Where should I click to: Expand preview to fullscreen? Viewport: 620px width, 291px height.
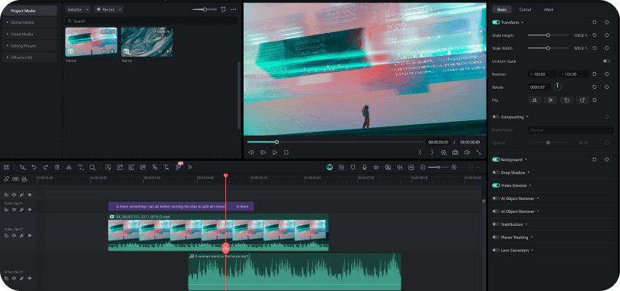478,152
